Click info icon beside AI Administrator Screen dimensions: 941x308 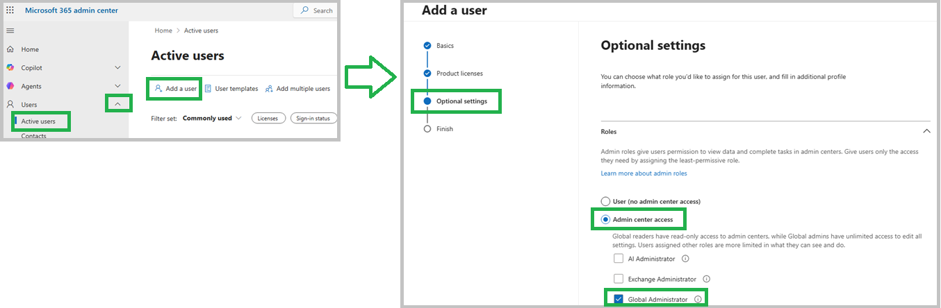click(x=685, y=259)
